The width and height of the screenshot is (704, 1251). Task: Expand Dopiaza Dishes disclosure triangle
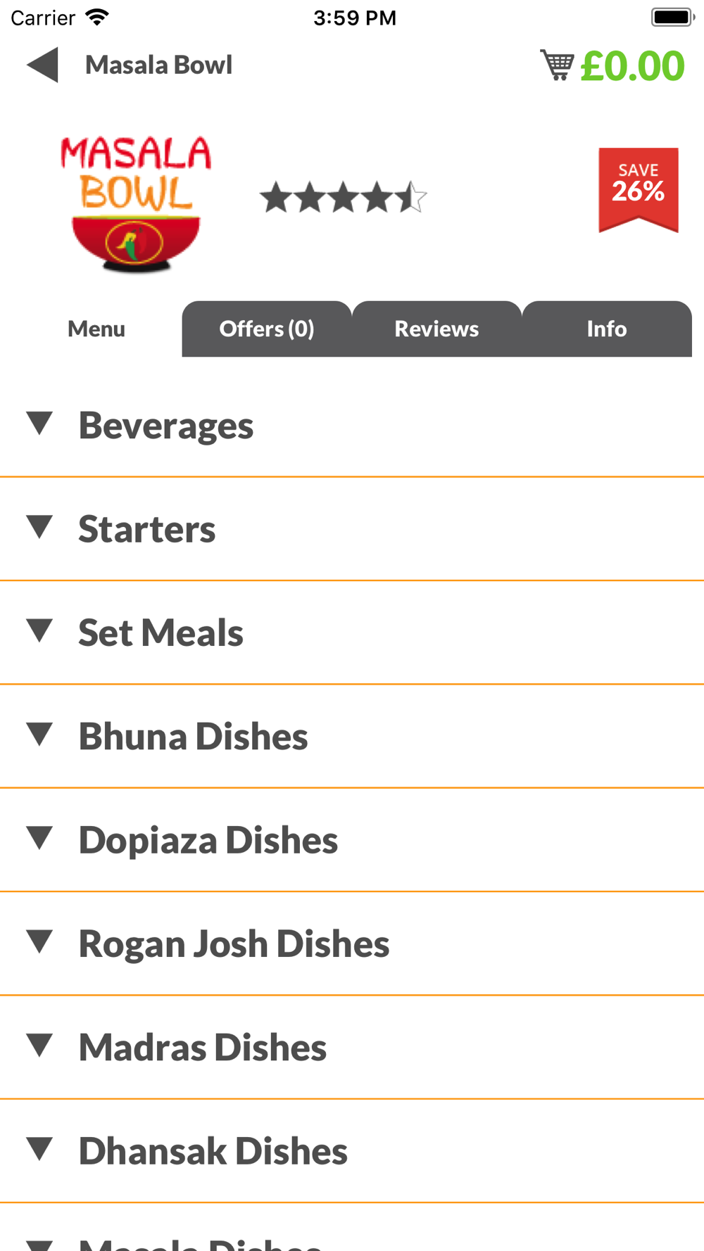[x=39, y=838]
